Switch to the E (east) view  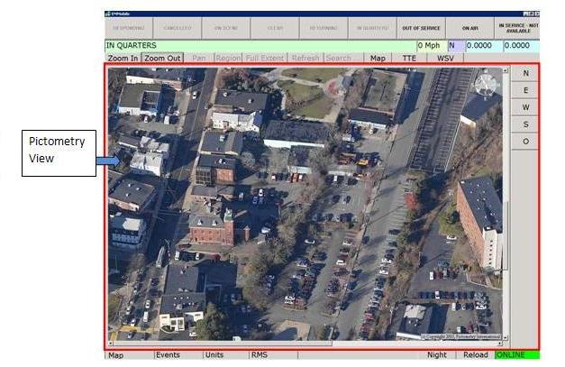(525, 90)
